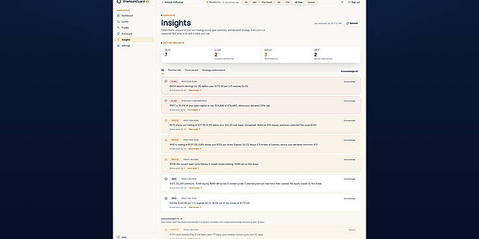Click the flag icon on the MSFT insight
This screenshot has width=479, height=239.
point(166,101)
